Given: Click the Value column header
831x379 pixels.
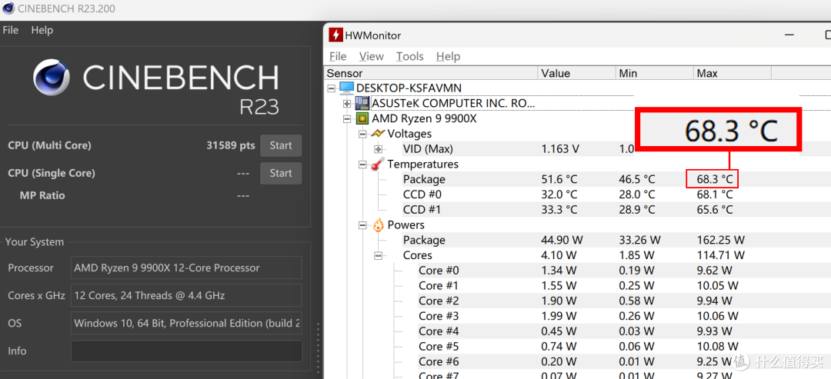Looking at the screenshot, I should [576, 73].
